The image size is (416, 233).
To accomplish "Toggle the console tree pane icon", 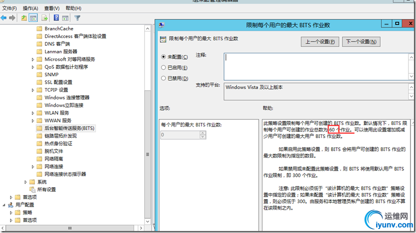I will 33,18.
